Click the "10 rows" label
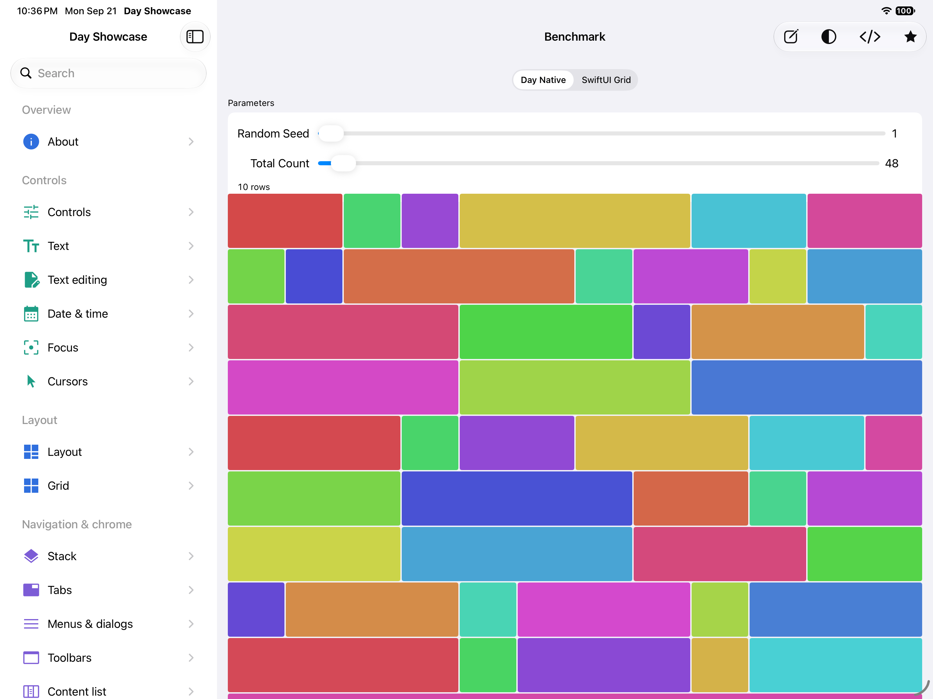933x699 pixels. click(x=254, y=187)
